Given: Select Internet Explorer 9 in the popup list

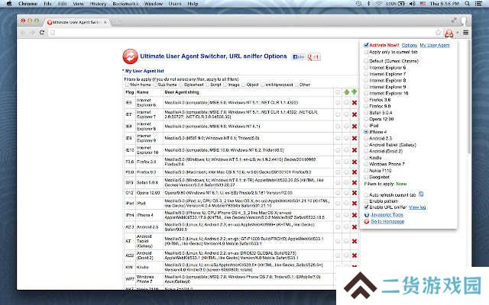Looking at the screenshot, I should click(x=366, y=87).
